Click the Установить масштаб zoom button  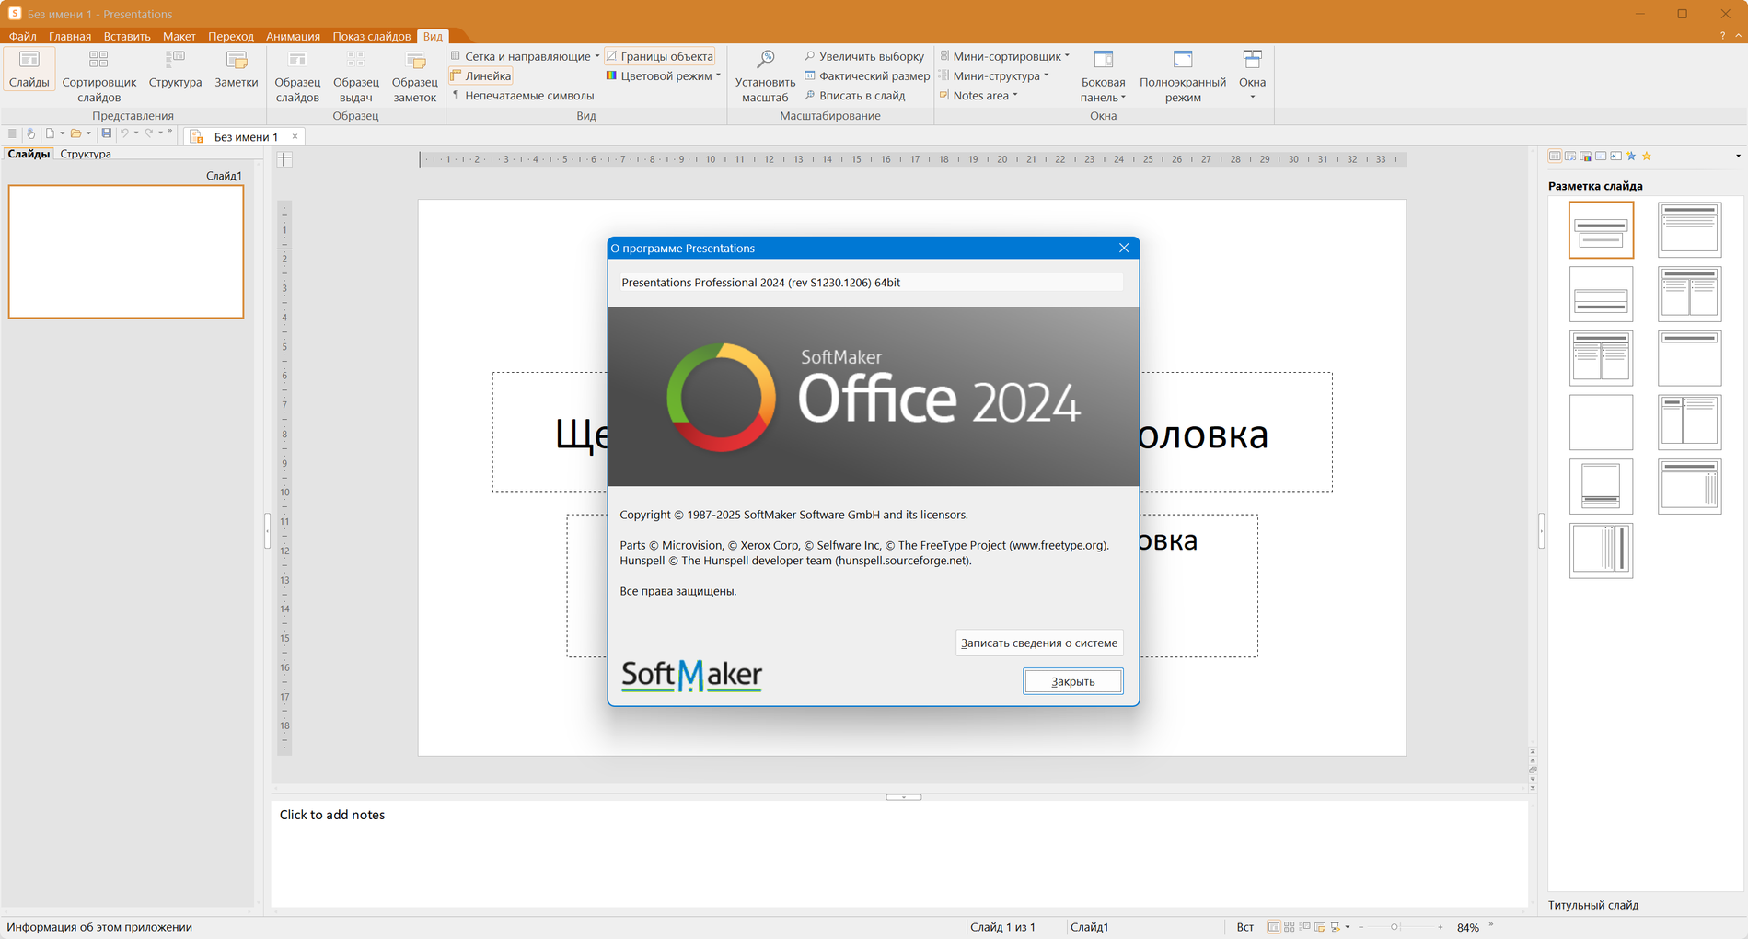tap(765, 76)
